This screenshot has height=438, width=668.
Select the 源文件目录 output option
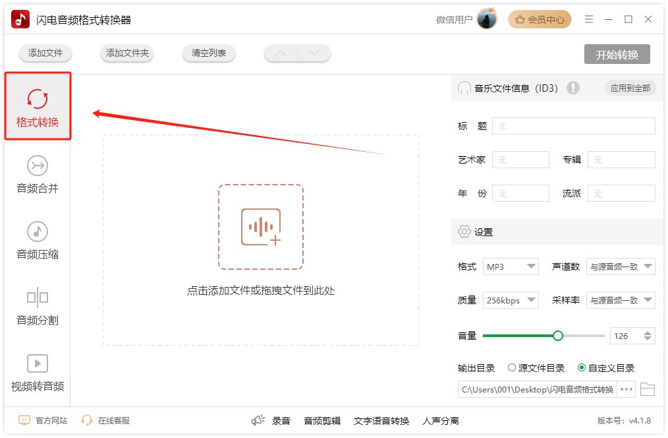click(x=513, y=368)
